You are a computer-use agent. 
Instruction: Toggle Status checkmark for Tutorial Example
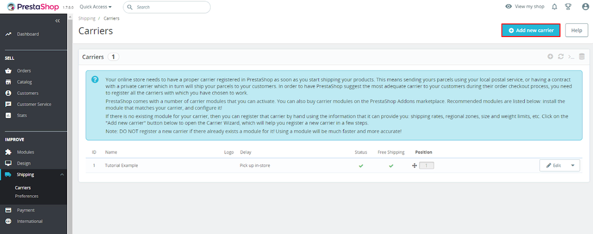361,166
